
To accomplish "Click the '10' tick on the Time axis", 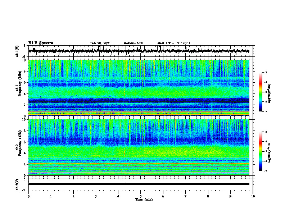I will [253, 196].
